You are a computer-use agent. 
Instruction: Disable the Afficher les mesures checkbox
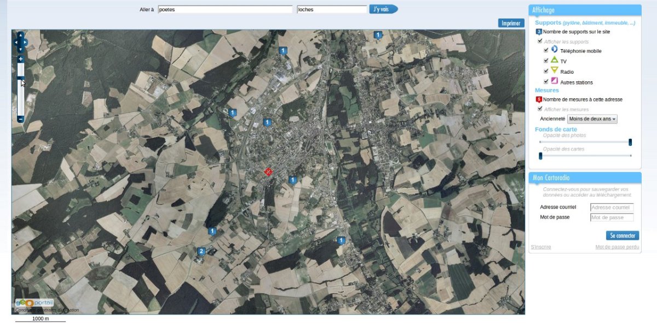point(540,109)
